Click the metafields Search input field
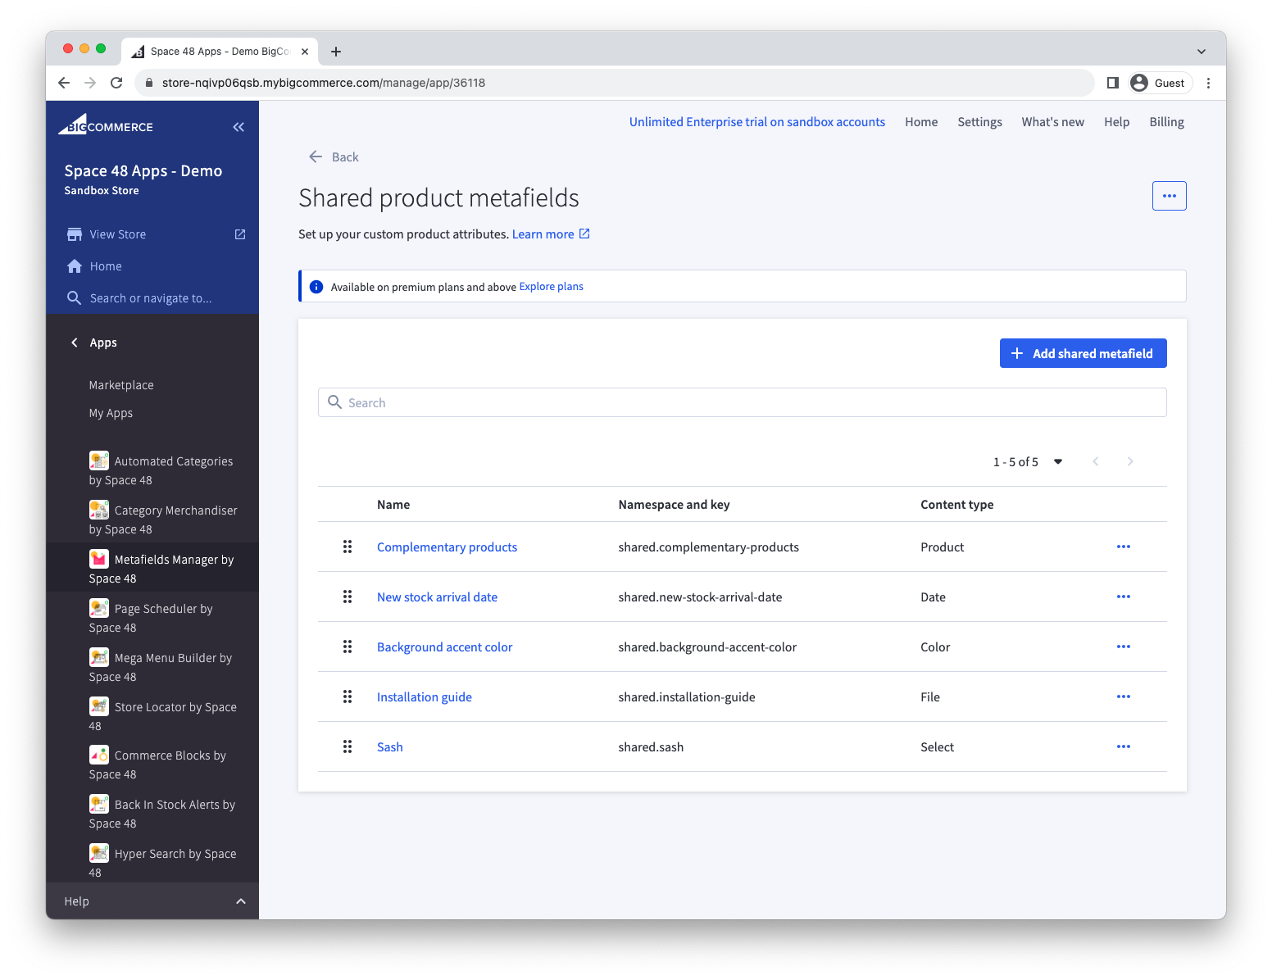Image resolution: width=1272 pixels, height=980 pixels. (x=742, y=402)
